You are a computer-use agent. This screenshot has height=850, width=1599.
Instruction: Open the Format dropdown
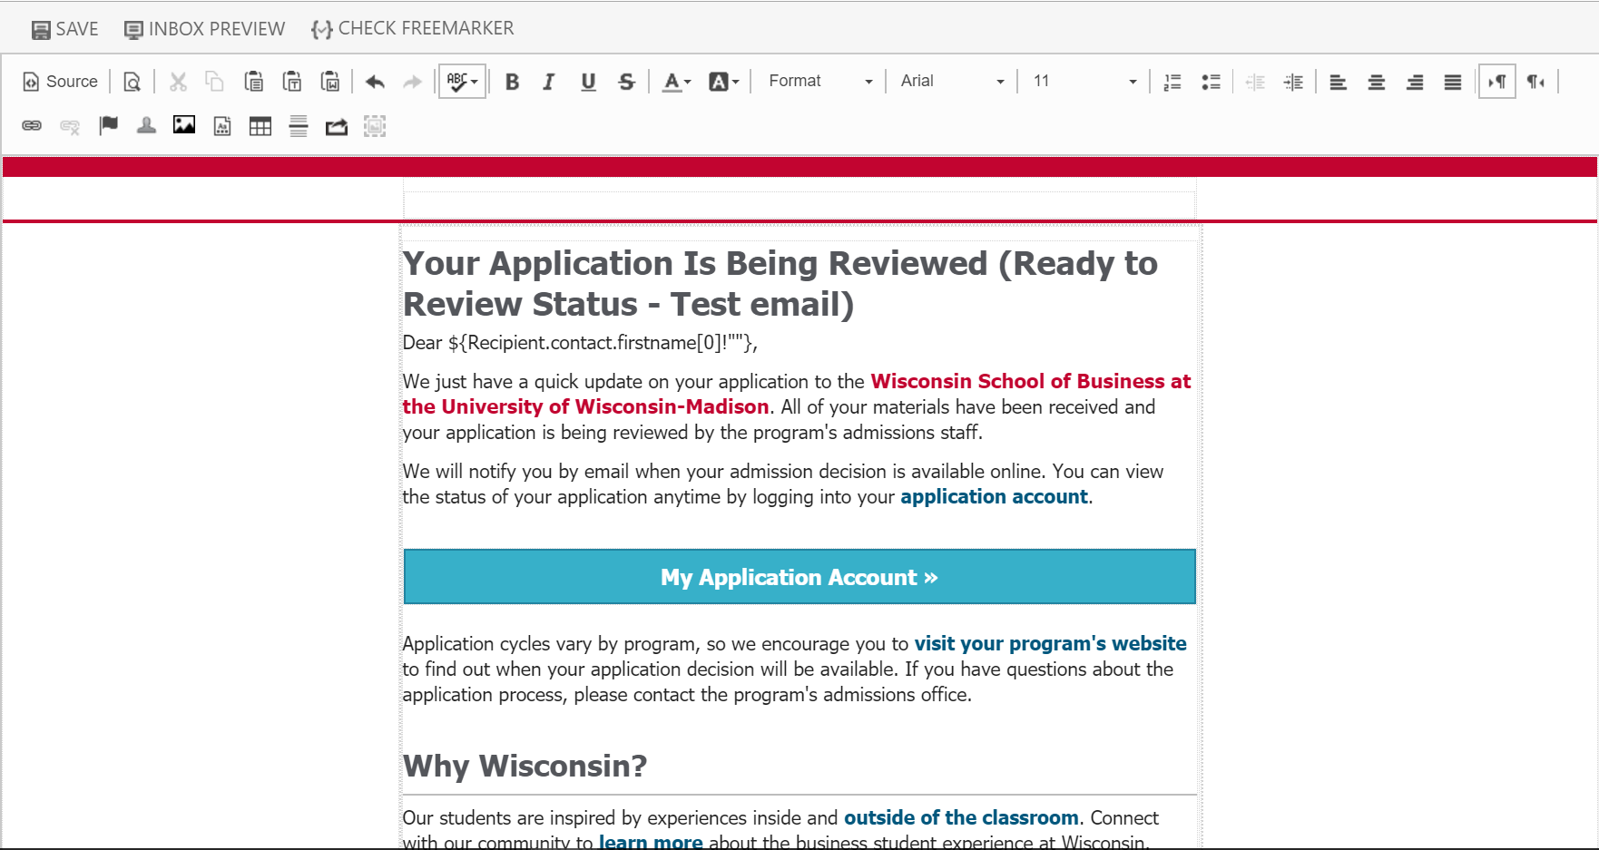tap(820, 82)
